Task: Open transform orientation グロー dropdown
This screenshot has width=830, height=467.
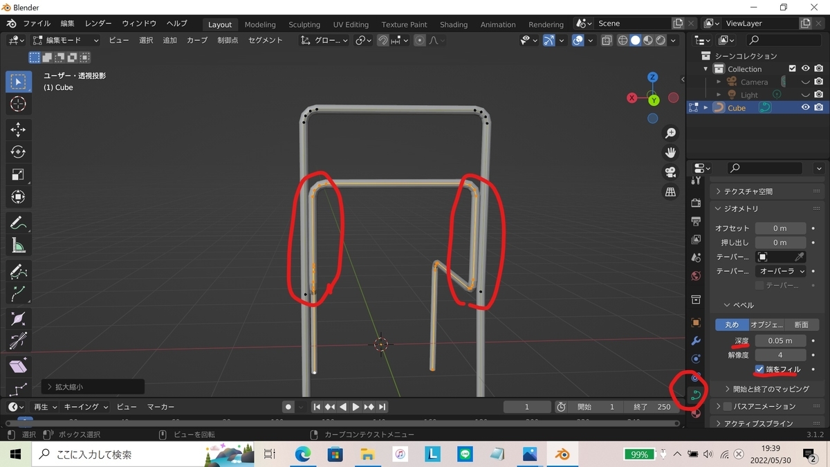Action: tap(324, 40)
